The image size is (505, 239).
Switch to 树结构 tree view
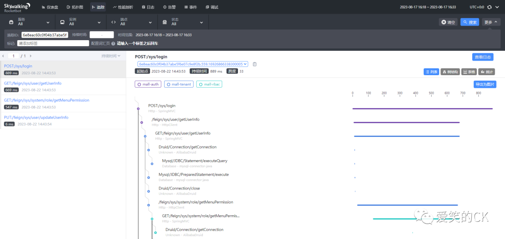point(450,72)
